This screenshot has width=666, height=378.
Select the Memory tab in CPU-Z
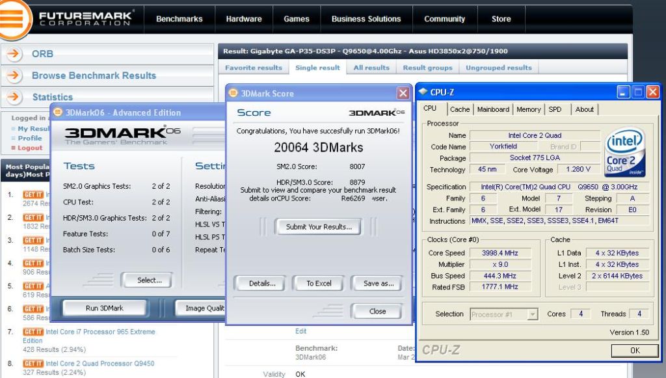click(x=529, y=109)
